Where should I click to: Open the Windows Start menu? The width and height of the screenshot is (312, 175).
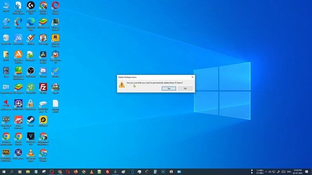click(x=4, y=172)
